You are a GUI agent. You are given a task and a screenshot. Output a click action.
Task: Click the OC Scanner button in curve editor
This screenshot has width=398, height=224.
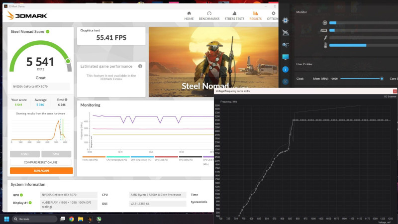(x=390, y=97)
